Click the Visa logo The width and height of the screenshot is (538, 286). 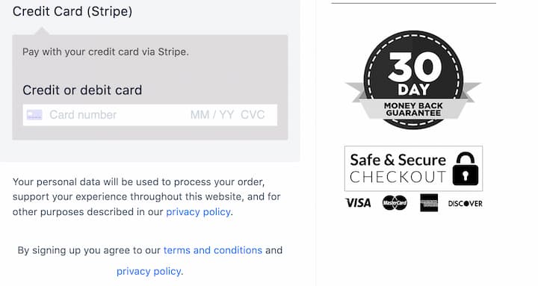[x=358, y=203]
